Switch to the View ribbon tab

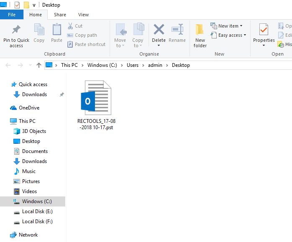(x=83, y=15)
